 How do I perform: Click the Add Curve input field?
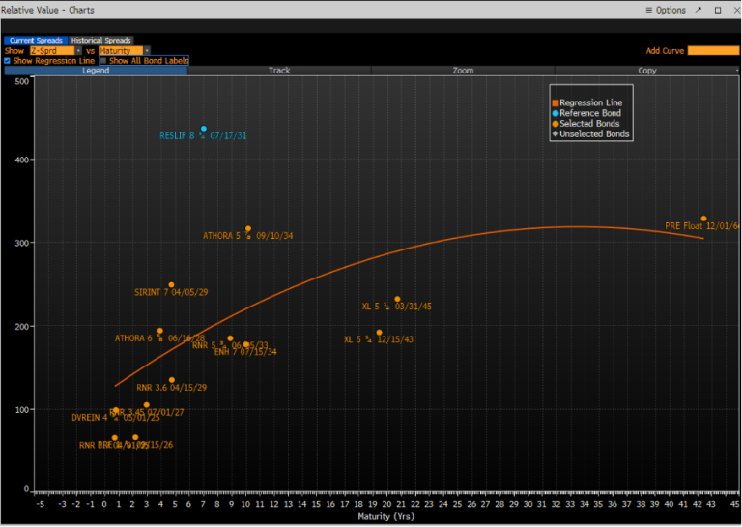[x=712, y=50]
